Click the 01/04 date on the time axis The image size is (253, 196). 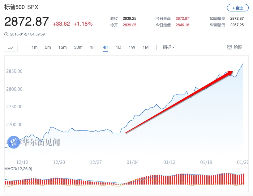(132, 162)
